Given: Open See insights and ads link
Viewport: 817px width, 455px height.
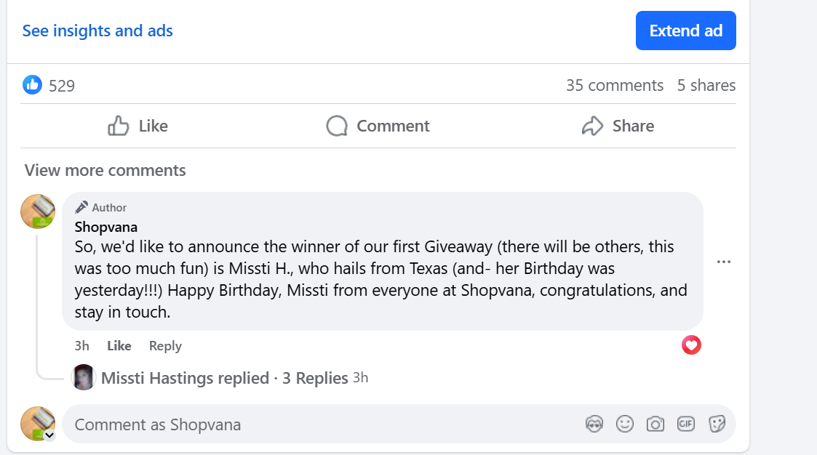Looking at the screenshot, I should (x=97, y=31).
